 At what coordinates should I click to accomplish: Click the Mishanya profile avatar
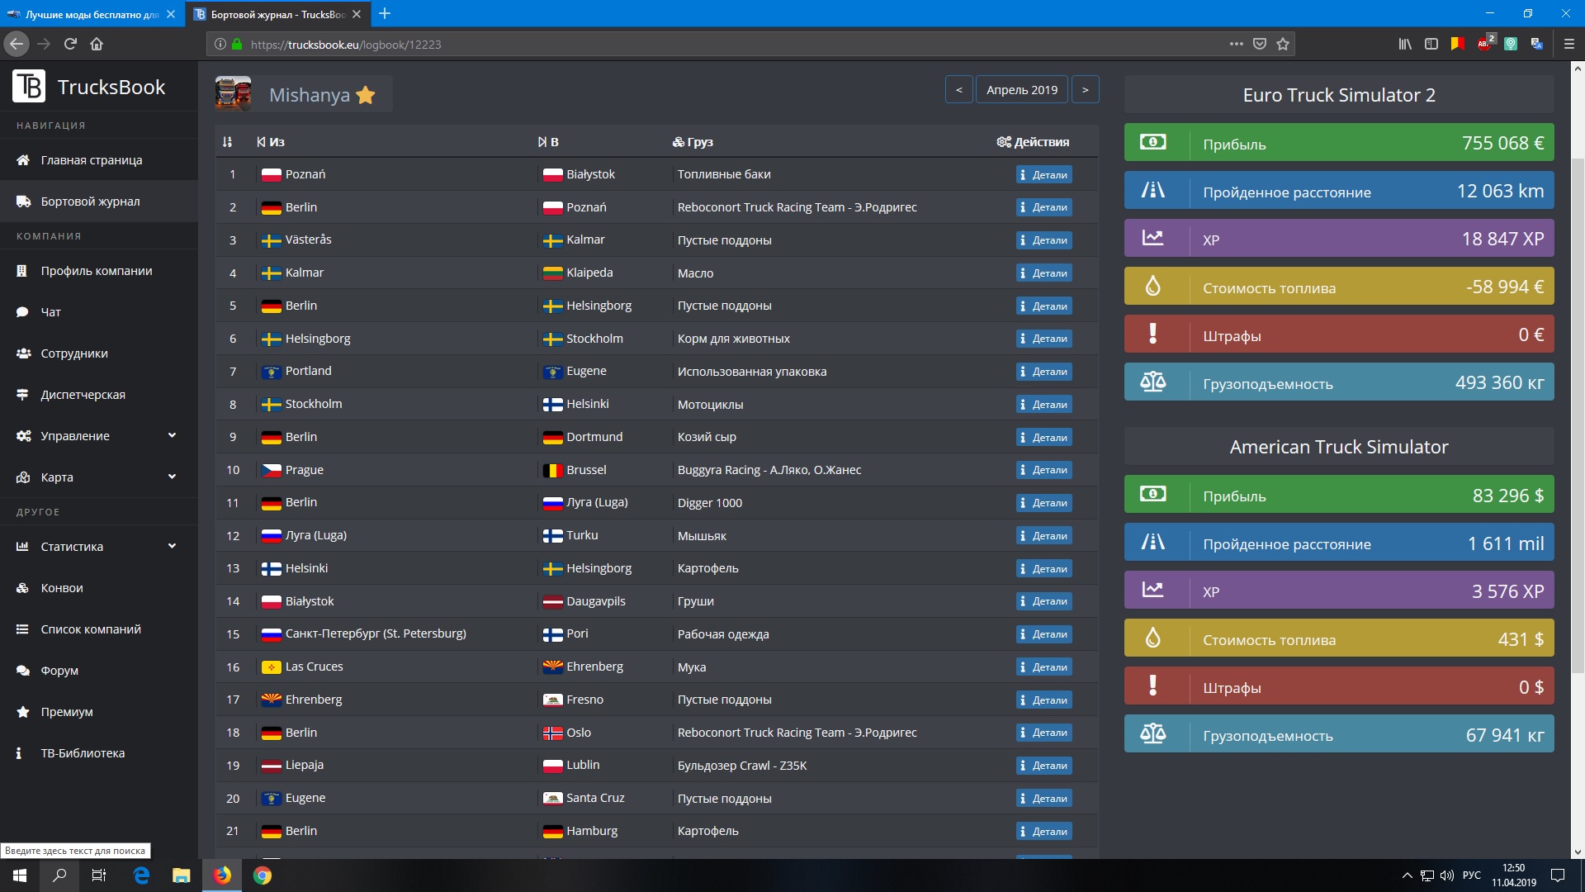click(234, 94)
